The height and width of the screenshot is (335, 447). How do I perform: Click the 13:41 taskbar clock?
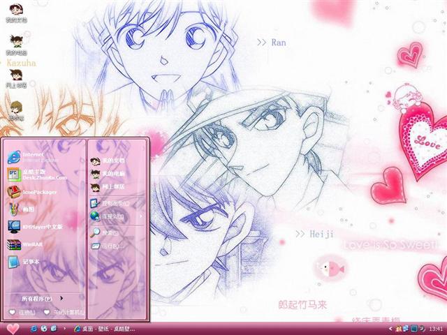coord(436,329)
